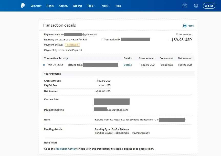Click the Transaction details heading
The width and height of the screenshot is (221, 156).
tap(59, 25)
